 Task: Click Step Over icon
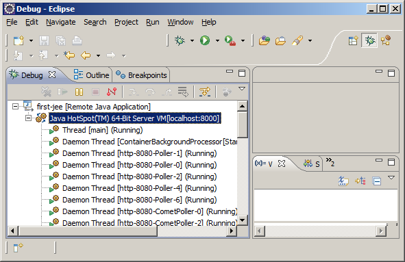[150, 92]
